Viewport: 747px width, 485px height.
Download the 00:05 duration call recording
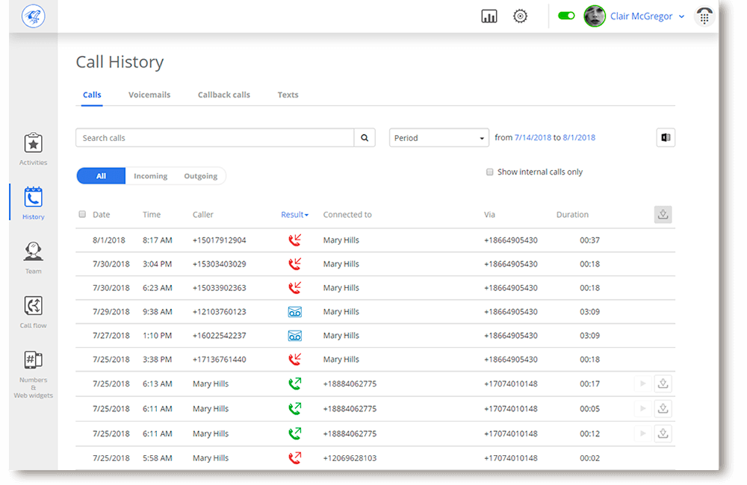pos(663,408)
